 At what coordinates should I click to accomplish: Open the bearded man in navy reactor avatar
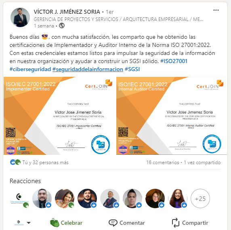pos(87,198)
